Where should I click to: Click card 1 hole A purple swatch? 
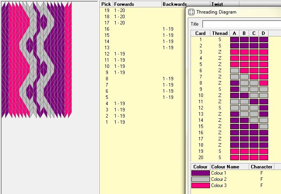point(234,40)
